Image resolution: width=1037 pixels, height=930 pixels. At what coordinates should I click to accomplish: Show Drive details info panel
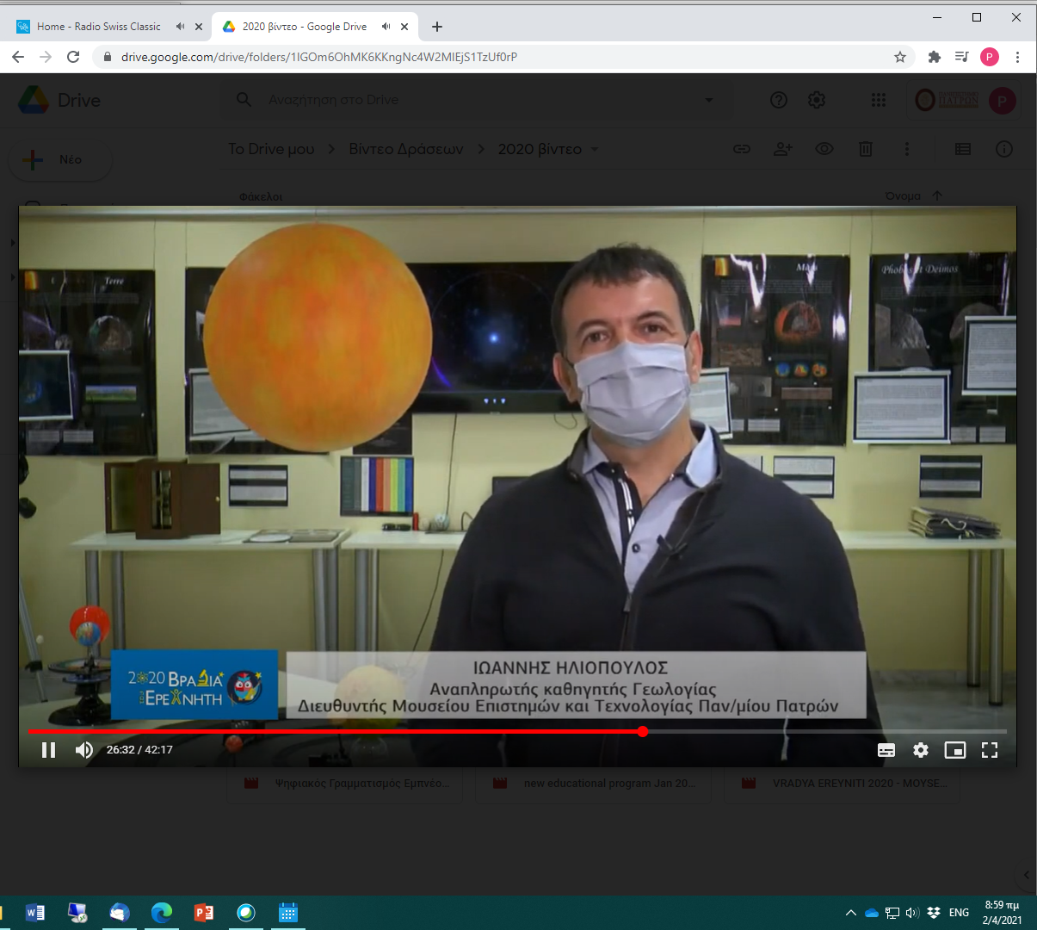tap(1004, 149)
